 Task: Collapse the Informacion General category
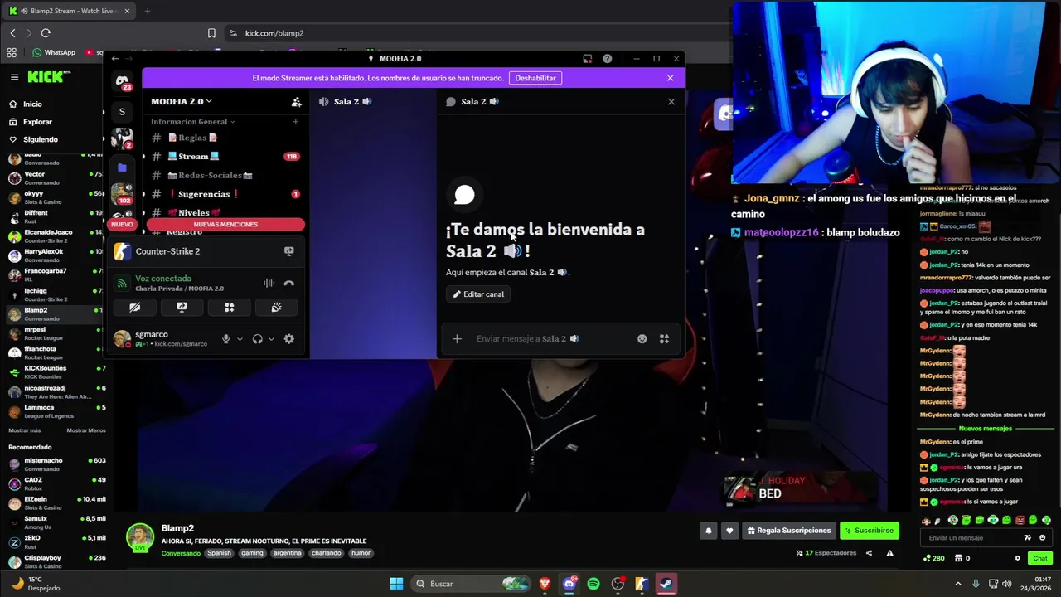coord(192,122)
